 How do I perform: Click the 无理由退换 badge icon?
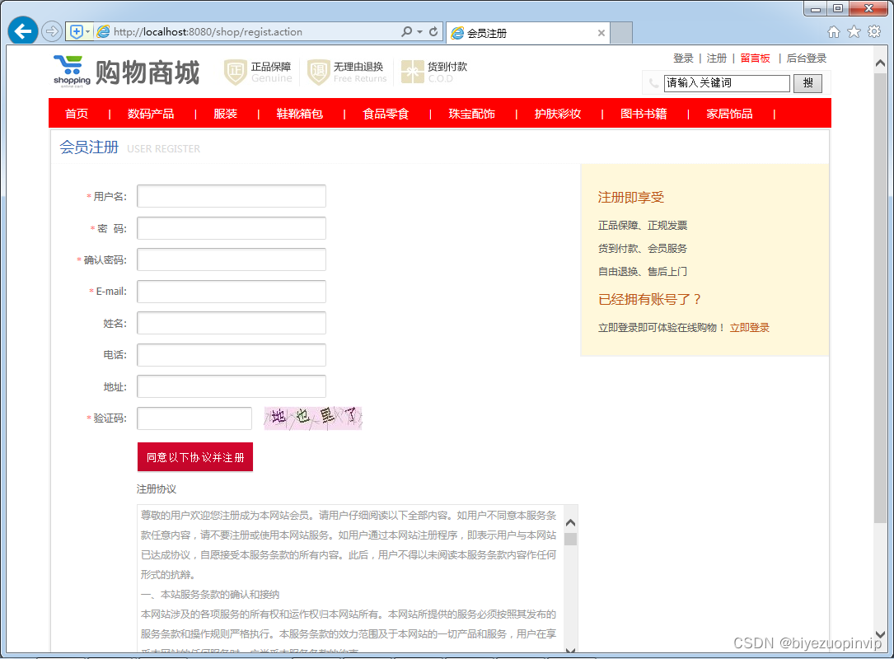click(319, 72)
